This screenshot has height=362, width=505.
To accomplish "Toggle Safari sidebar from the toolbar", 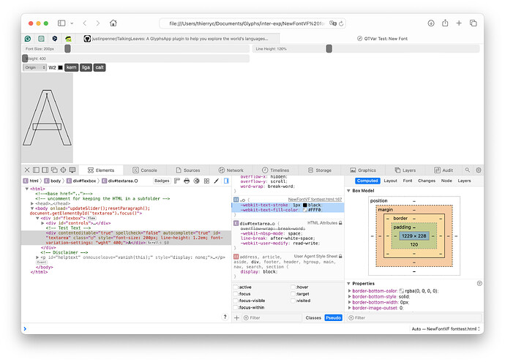I will click(61, 23).
